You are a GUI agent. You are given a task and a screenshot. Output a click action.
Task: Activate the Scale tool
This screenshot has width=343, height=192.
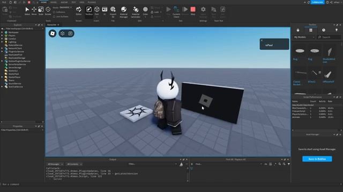(41, 11)
